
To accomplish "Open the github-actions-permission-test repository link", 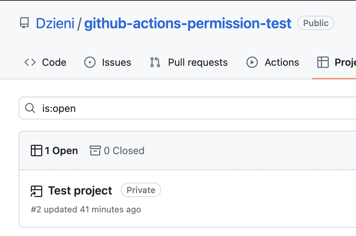I will (188, 23).
